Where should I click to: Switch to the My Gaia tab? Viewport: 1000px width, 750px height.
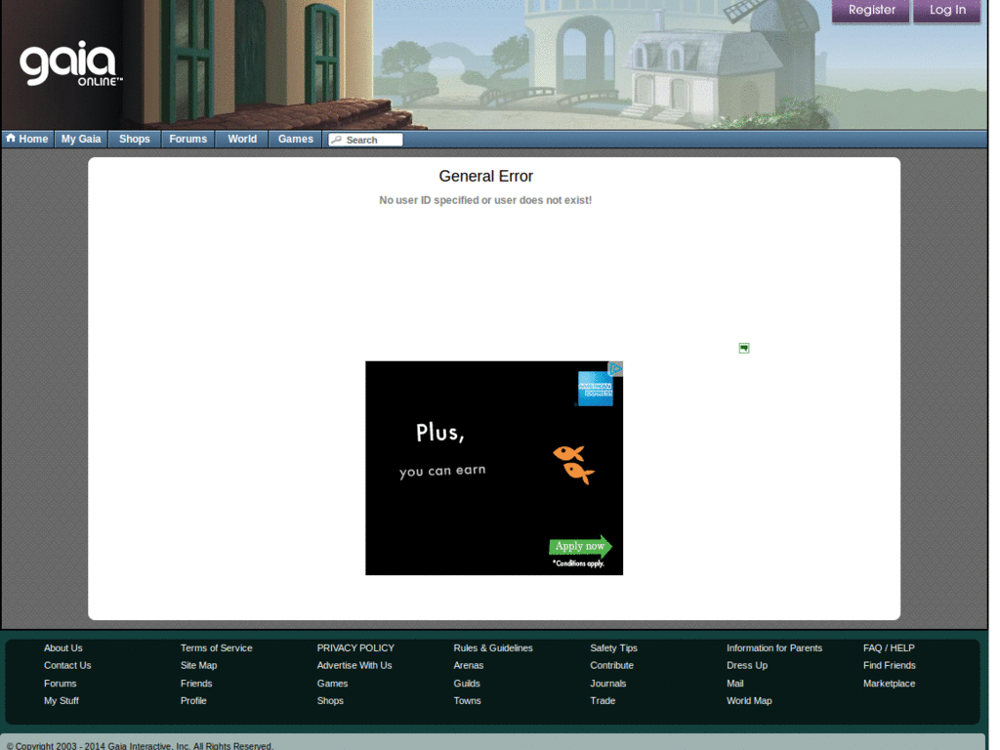pos(80,139)
